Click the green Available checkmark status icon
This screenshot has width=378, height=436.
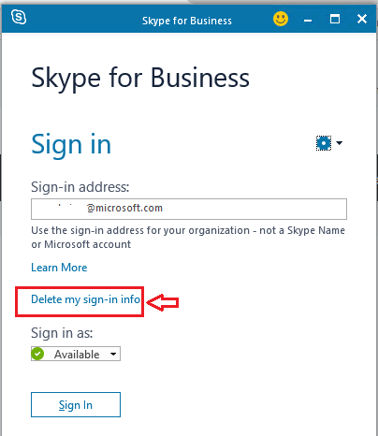pos(37,354)
